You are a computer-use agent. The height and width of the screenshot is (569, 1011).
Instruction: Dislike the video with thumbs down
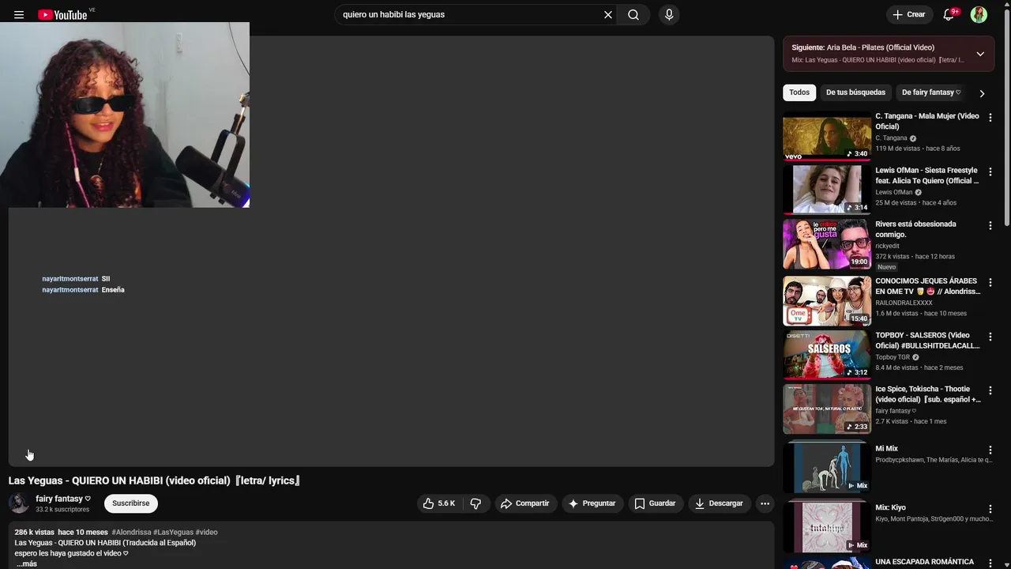click(475, 503)
